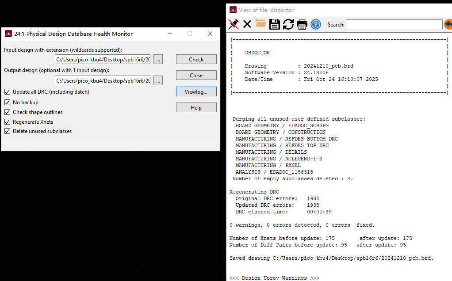Click 'Number of empty subclasses deleted : 8.' line

(x=293, y=178)
